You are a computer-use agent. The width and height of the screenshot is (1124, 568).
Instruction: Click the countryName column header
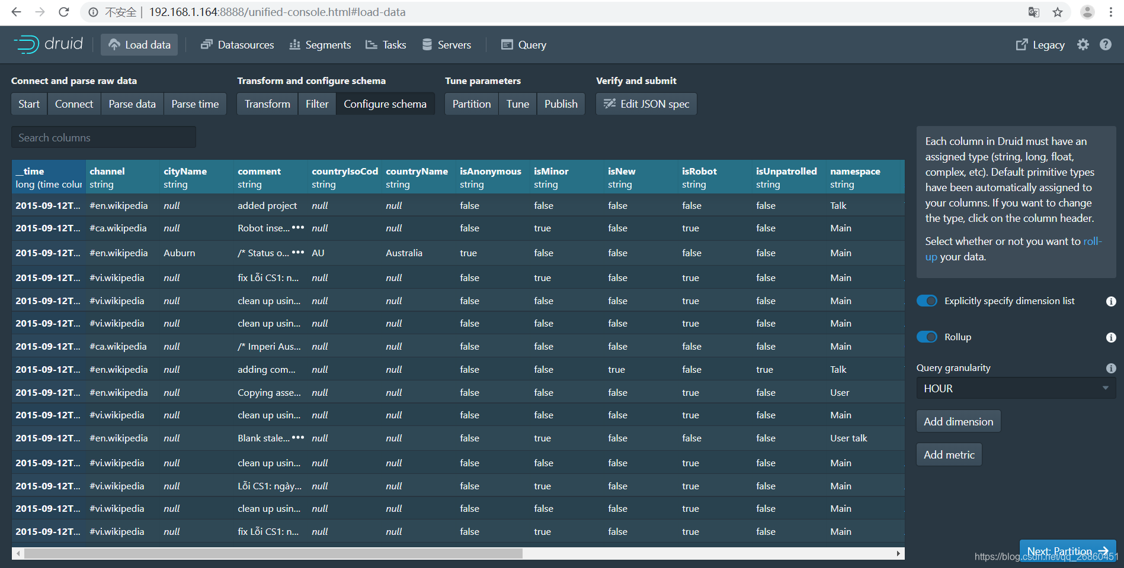419,177
